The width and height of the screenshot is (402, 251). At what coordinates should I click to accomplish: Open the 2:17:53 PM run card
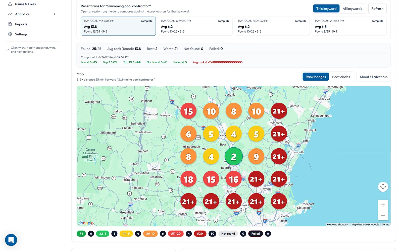click(349, 26)
